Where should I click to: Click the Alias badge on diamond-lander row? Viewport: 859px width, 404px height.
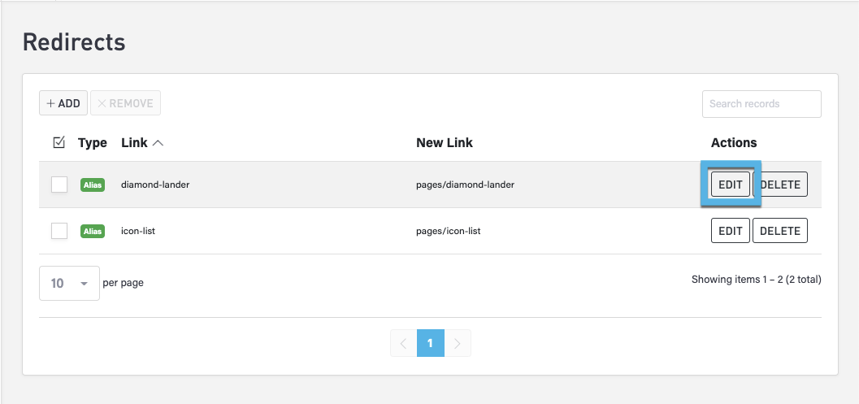tap(93, 185)
